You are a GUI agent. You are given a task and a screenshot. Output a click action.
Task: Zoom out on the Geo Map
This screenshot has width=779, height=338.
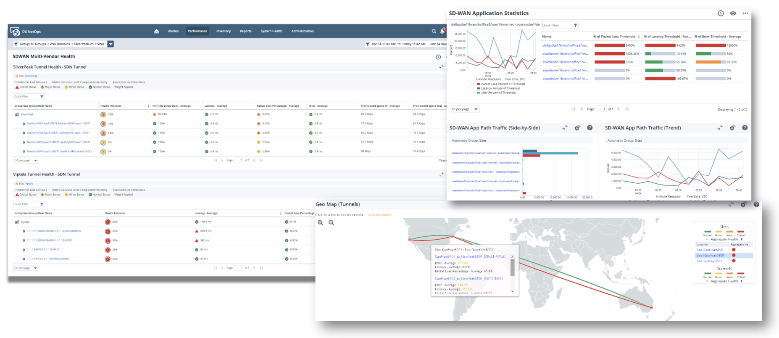(331, 223)
